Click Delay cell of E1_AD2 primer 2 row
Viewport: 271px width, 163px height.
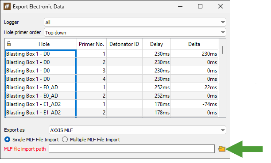coord(156,113)
